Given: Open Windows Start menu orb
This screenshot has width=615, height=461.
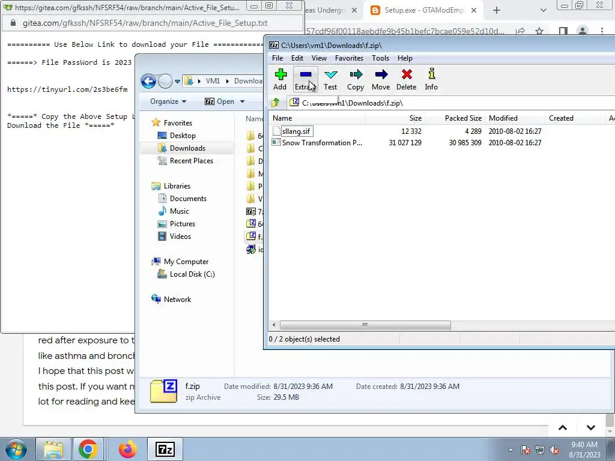Looking at the screenshot, I should [x=16, y=449].
